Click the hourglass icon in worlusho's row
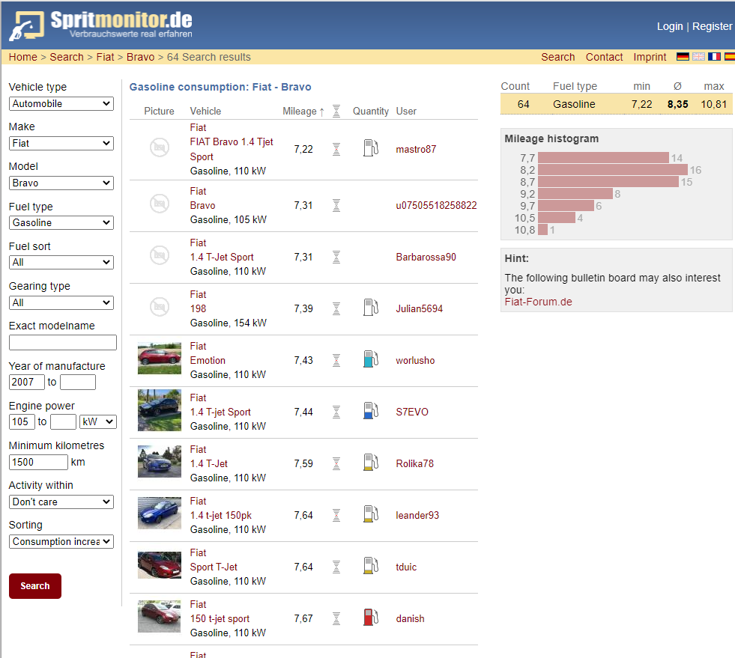Viewport: 735px width, 658px height. [336, 360]
